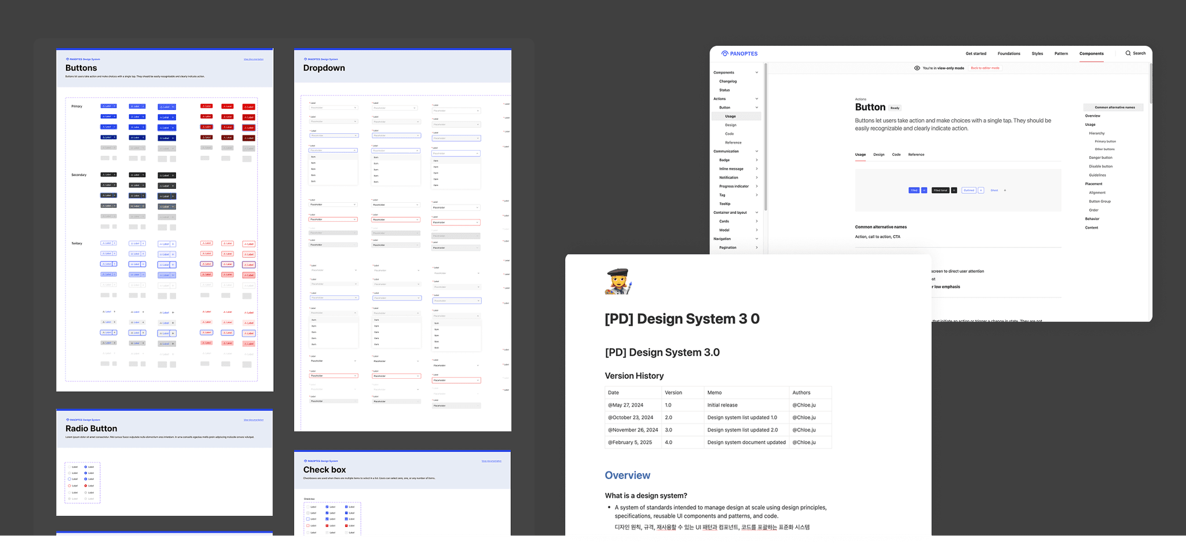Open the Foundations nav item
Screen dimensions: 1186x545
coord(1009,54)
